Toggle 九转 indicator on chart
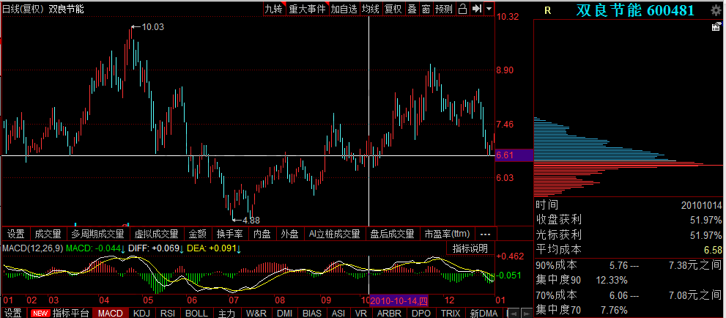Image resolution: width=726 pixels, height=318 pixels. click(273, 9)
